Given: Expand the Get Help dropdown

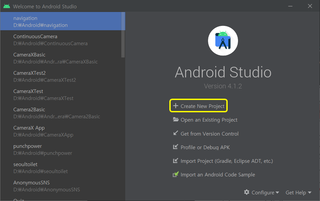Looking at the screenshot, I should 298,192.
